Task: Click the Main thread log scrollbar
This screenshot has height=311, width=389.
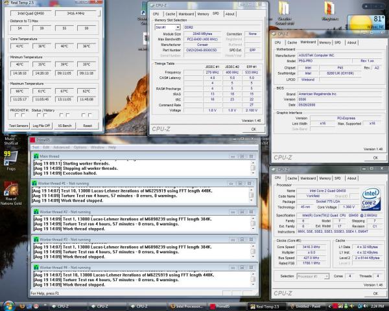Action: tap(253, 168)
